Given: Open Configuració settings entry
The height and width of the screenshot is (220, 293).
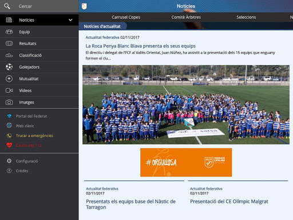Looking at the screenshot, I should pyautogui.click(x=27, y=161).
